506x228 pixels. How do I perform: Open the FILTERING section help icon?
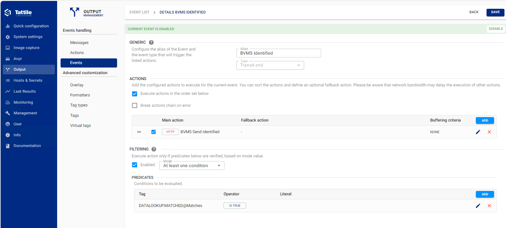[x=154, y=149]
